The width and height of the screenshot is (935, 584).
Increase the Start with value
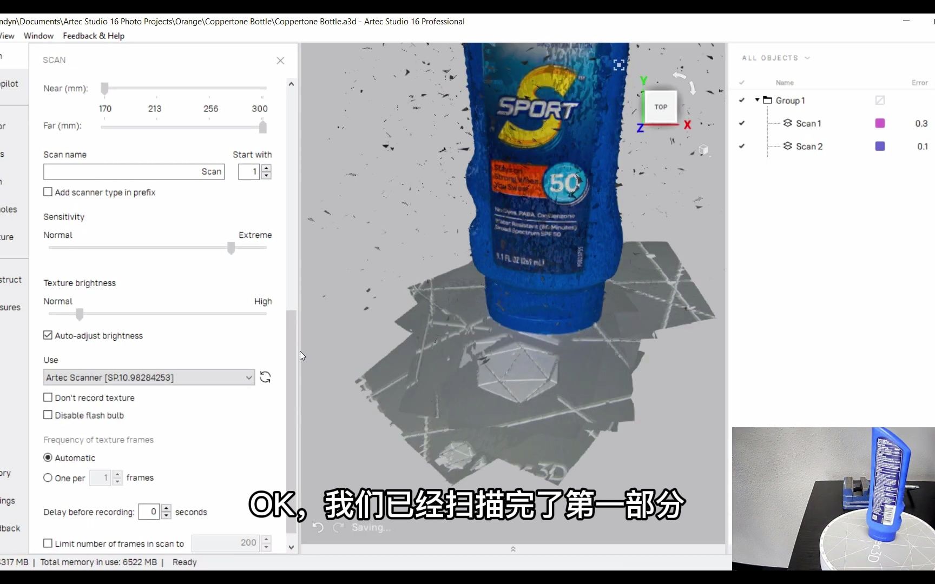[266, 168]
